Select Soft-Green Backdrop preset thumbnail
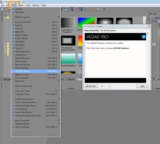Screen dimensions: 160x144 click(x=68, y=58)
